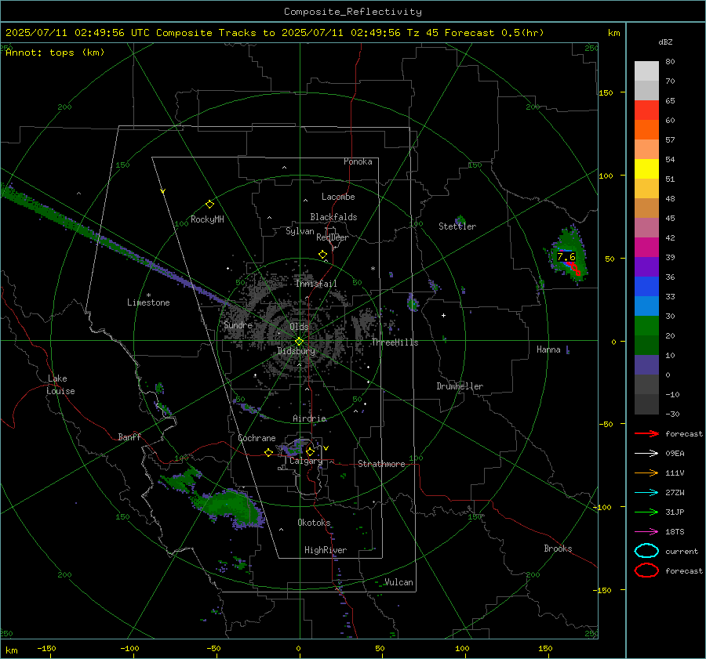Click the Innisfail city label

316,284
